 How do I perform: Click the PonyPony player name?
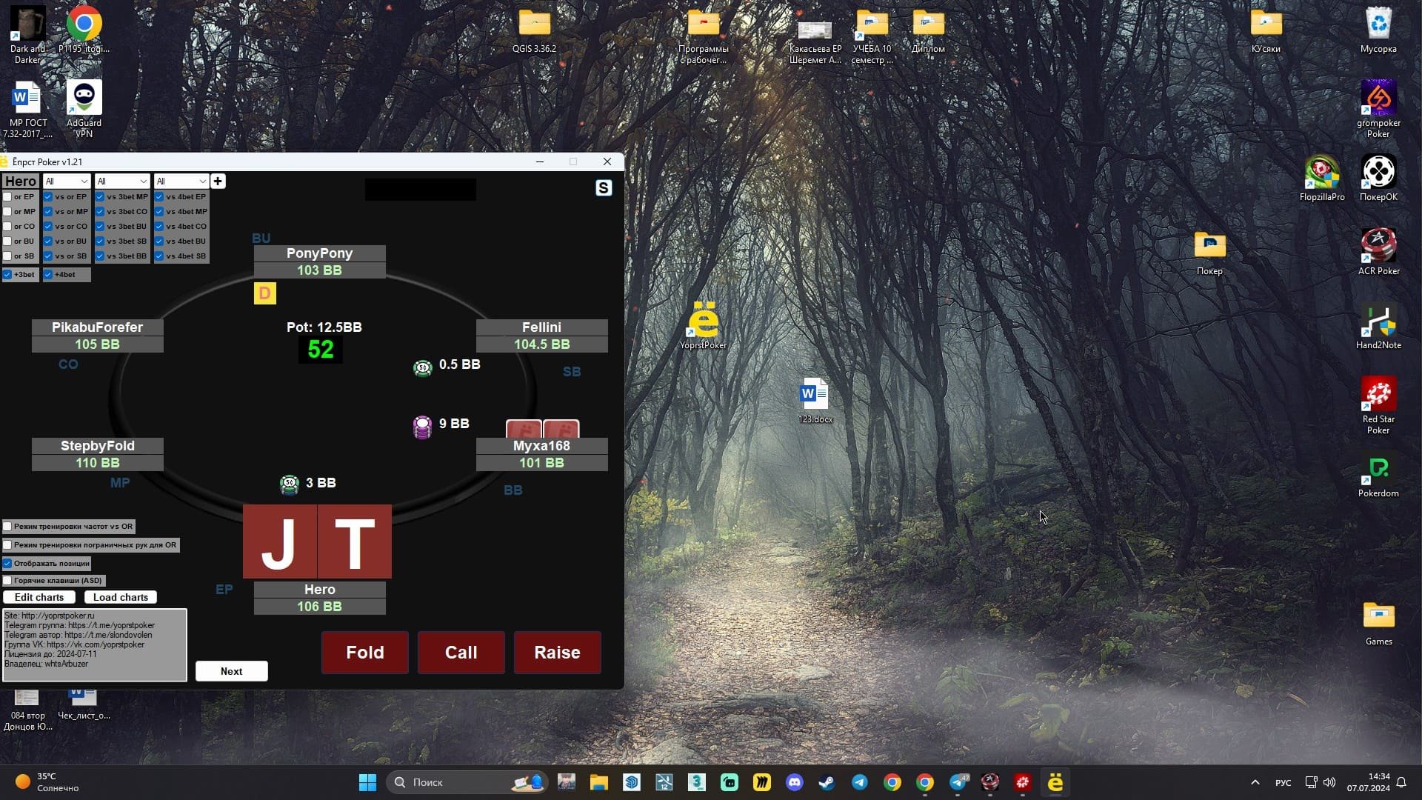[319, 253]
